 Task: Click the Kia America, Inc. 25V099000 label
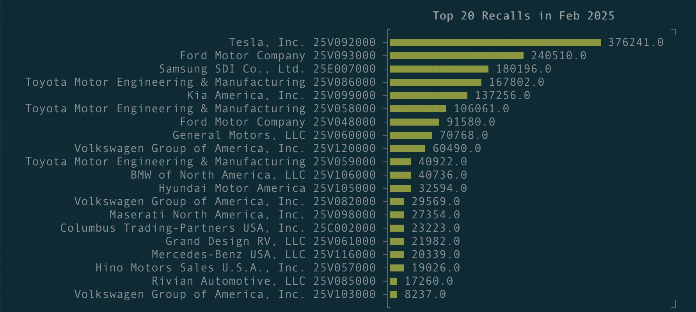pos(281,95)
